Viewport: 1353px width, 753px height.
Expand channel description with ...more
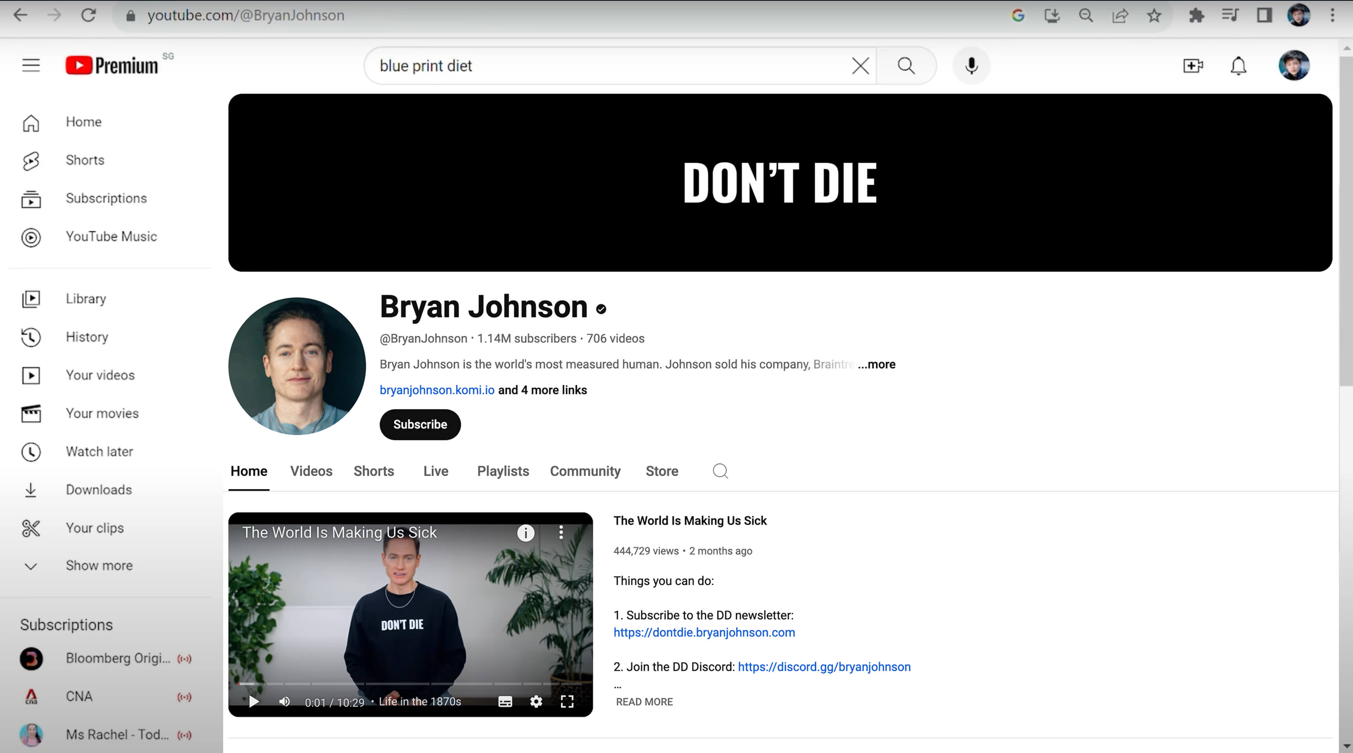point(876,364)
